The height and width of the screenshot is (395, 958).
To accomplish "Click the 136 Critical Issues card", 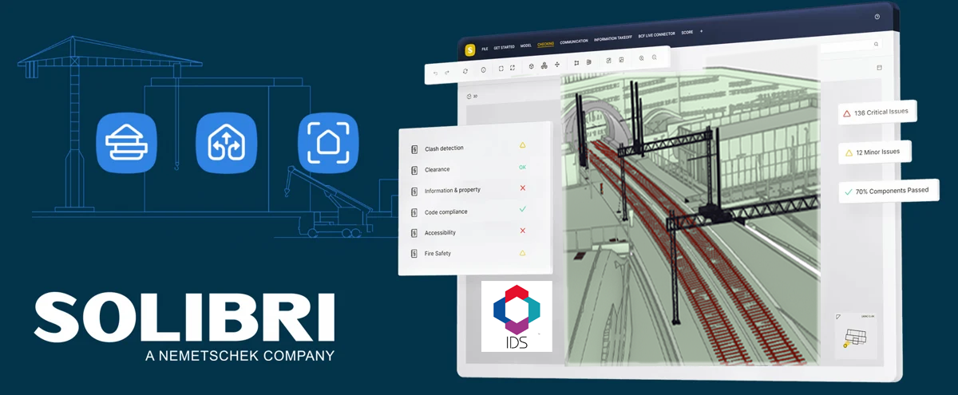I will (877, 113).
